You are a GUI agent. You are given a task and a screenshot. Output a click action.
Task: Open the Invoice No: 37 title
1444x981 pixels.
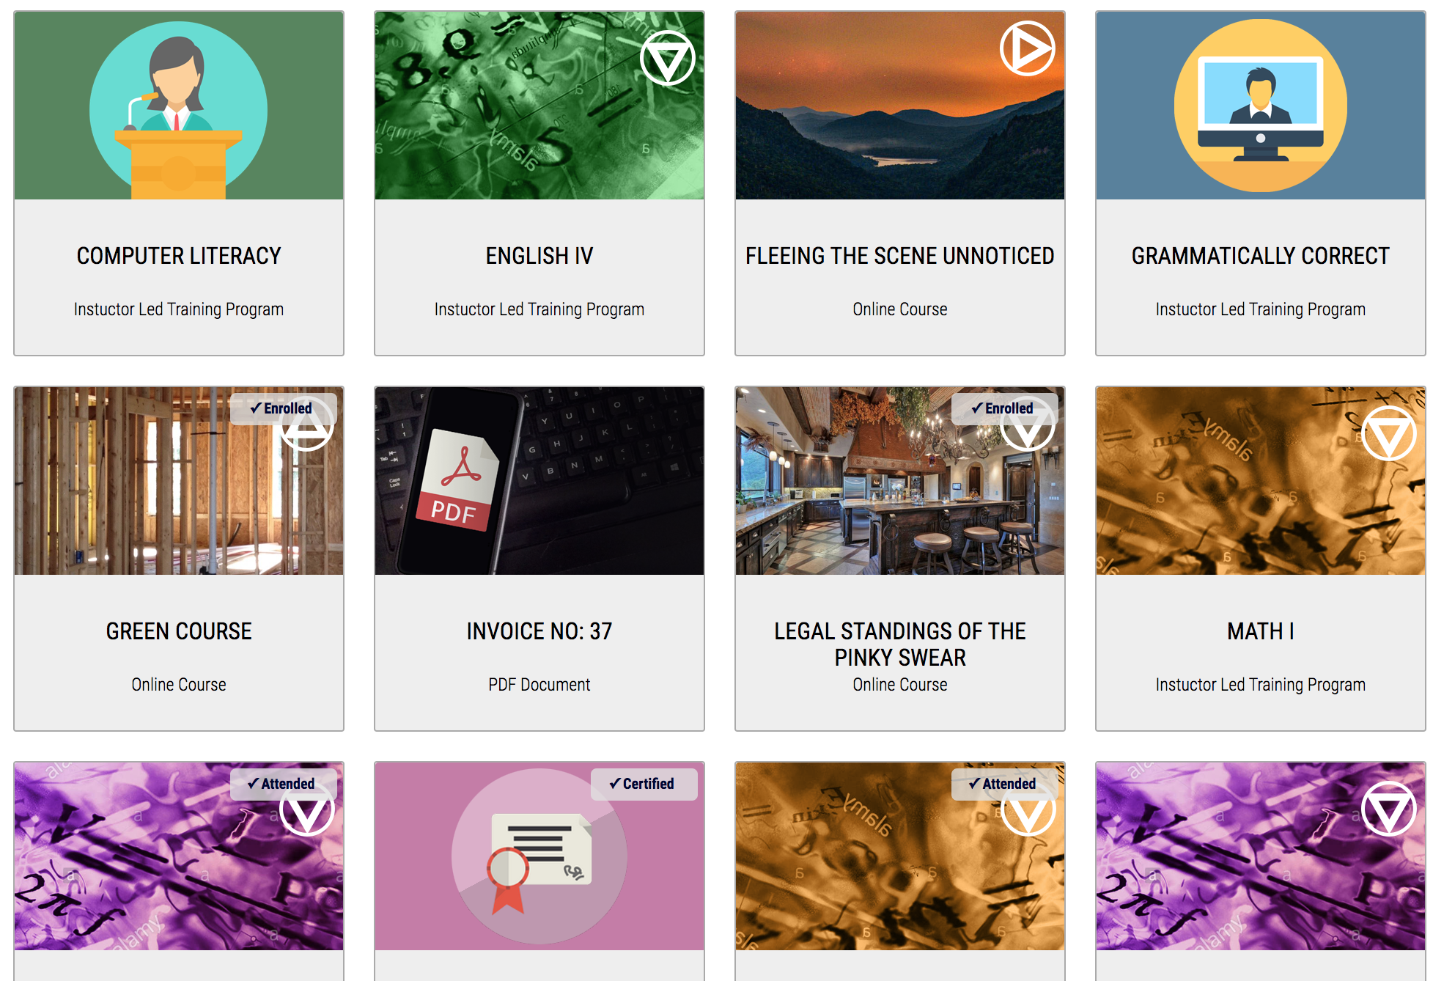coord(539,631)
